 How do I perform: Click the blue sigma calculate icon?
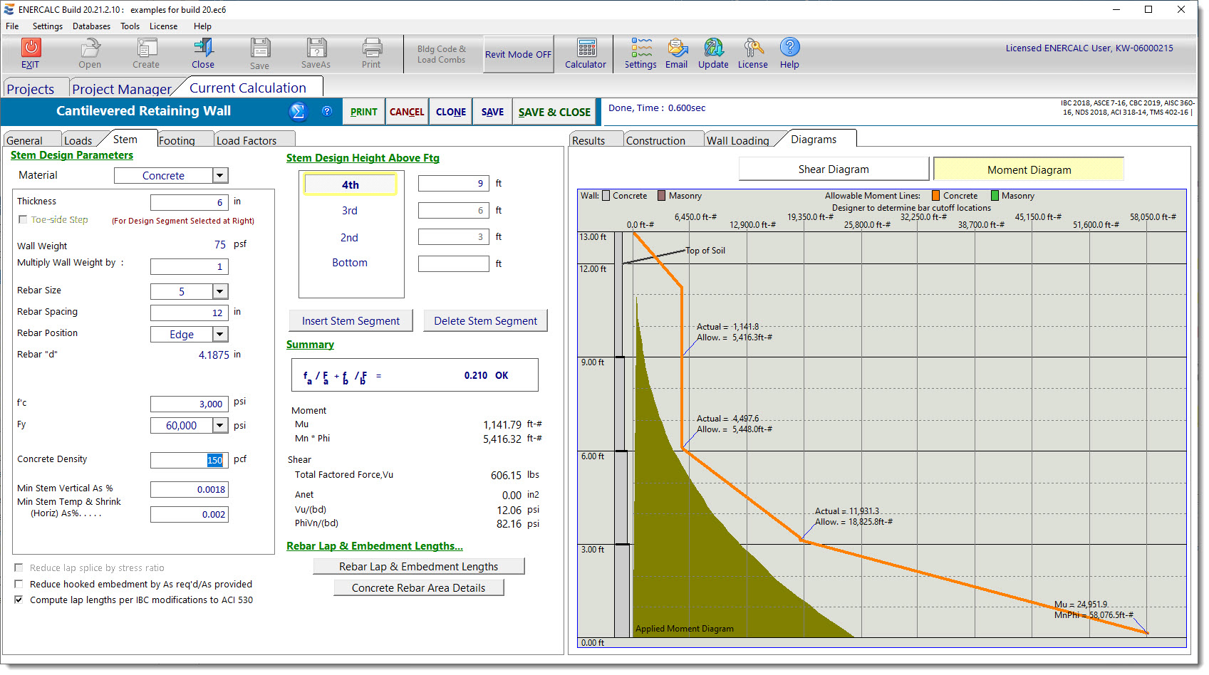tap(298, 112)
